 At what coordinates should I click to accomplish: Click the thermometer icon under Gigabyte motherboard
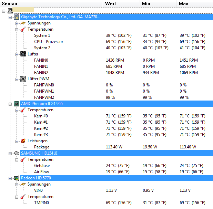[x=23, y=29]
